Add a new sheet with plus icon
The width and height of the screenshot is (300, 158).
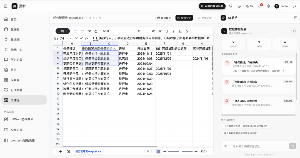pos(60,152)
